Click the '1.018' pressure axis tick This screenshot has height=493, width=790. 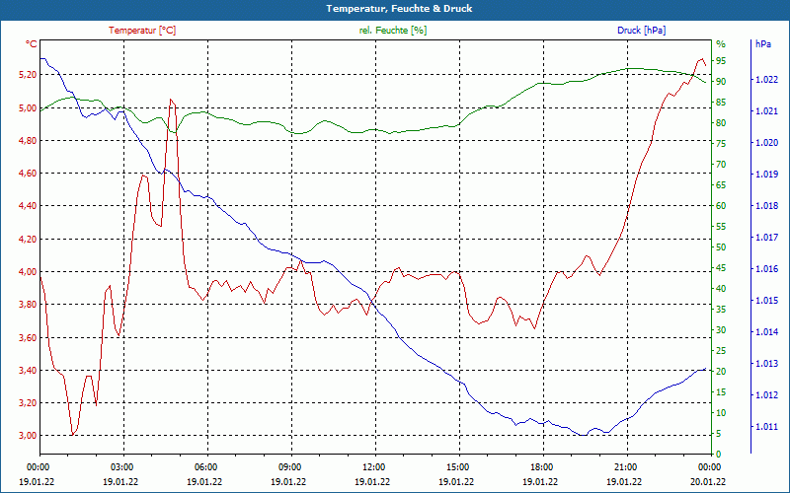(x=767, y=206)
